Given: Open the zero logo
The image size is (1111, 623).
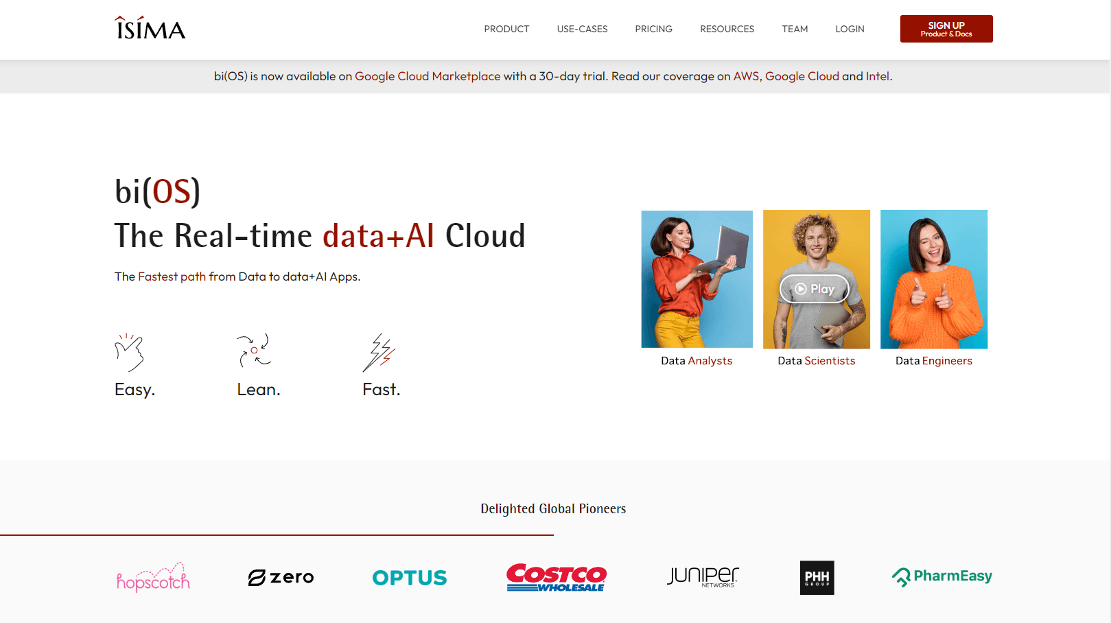Looking at the screenshot, I should pyautogui.click(x=281, y=578).
